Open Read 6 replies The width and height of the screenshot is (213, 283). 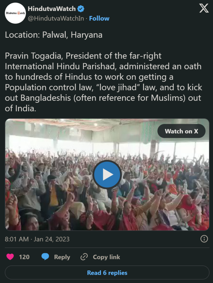coord(107,273)
